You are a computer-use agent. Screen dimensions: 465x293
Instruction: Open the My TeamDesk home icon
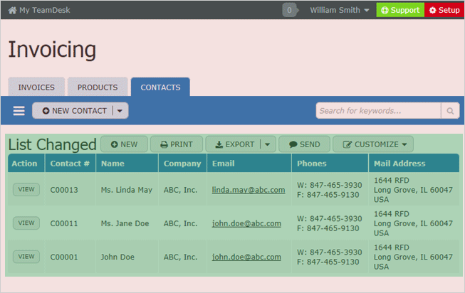pos(12,11)
